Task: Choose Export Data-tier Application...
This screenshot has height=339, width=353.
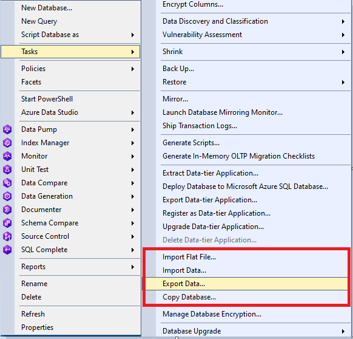Action: [210, 200]
